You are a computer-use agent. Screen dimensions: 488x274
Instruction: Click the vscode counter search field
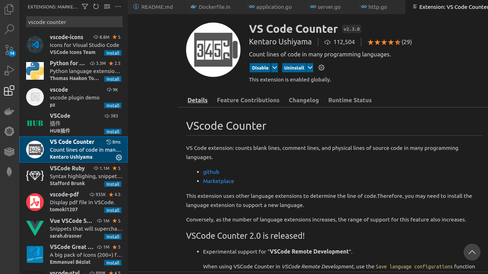74,22
